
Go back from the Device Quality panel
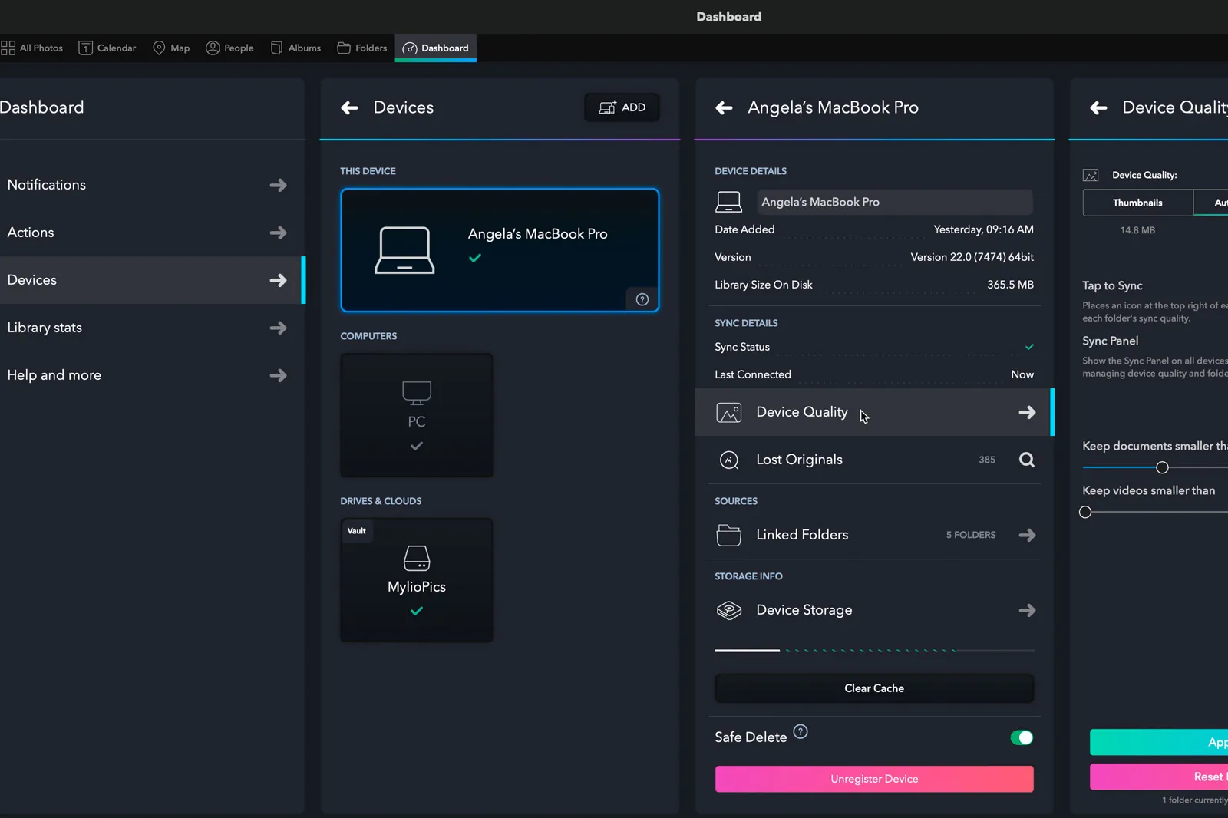(x=1098, y=108)
